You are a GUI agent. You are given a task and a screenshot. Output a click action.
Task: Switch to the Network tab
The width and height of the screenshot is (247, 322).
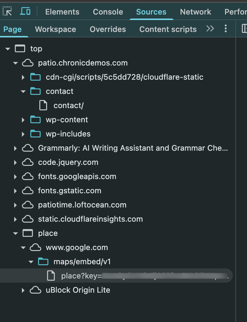coord(195,12)
